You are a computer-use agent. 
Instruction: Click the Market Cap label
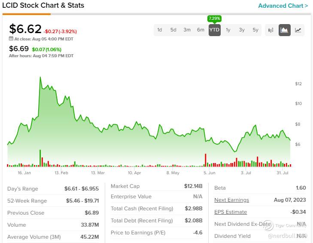(125, 186)
